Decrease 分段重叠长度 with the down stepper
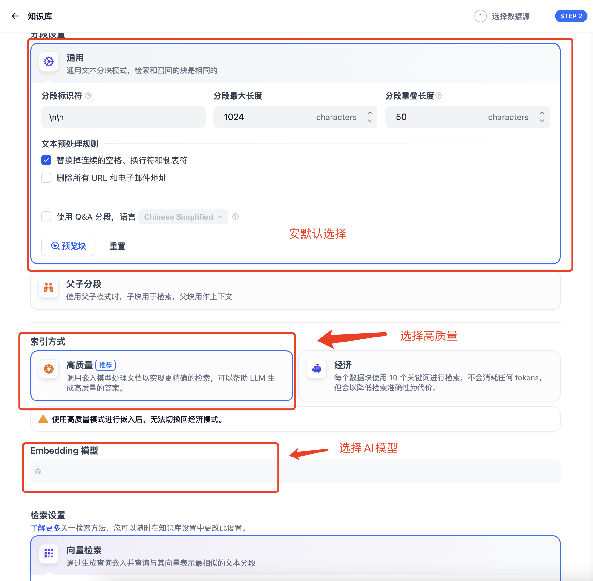The width and height of the screenshot is (593, 581). click(542, 121)
